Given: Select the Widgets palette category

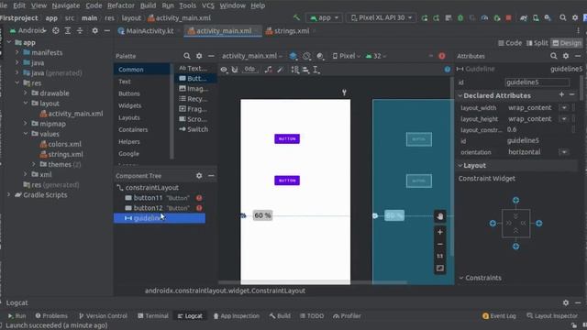Looking at the screenshot, I should point(129,105).
